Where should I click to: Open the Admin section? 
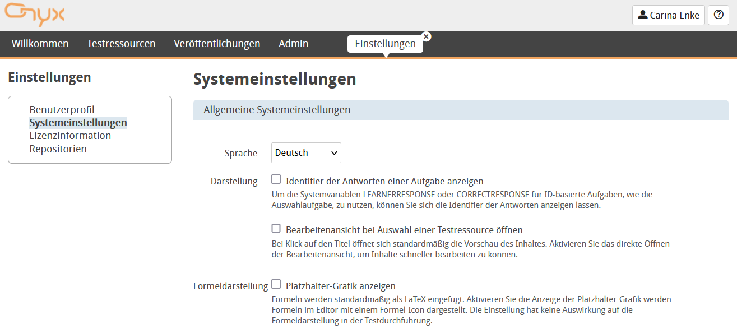coord(293,43)
